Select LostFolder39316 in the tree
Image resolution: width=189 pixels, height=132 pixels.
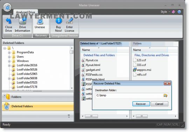(27, 65)
